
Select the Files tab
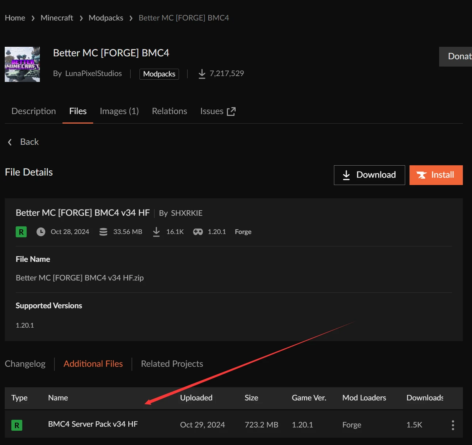78,111
